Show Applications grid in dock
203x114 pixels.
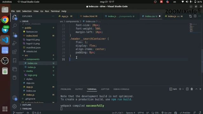pyautogui.click(x=5, y=109)
